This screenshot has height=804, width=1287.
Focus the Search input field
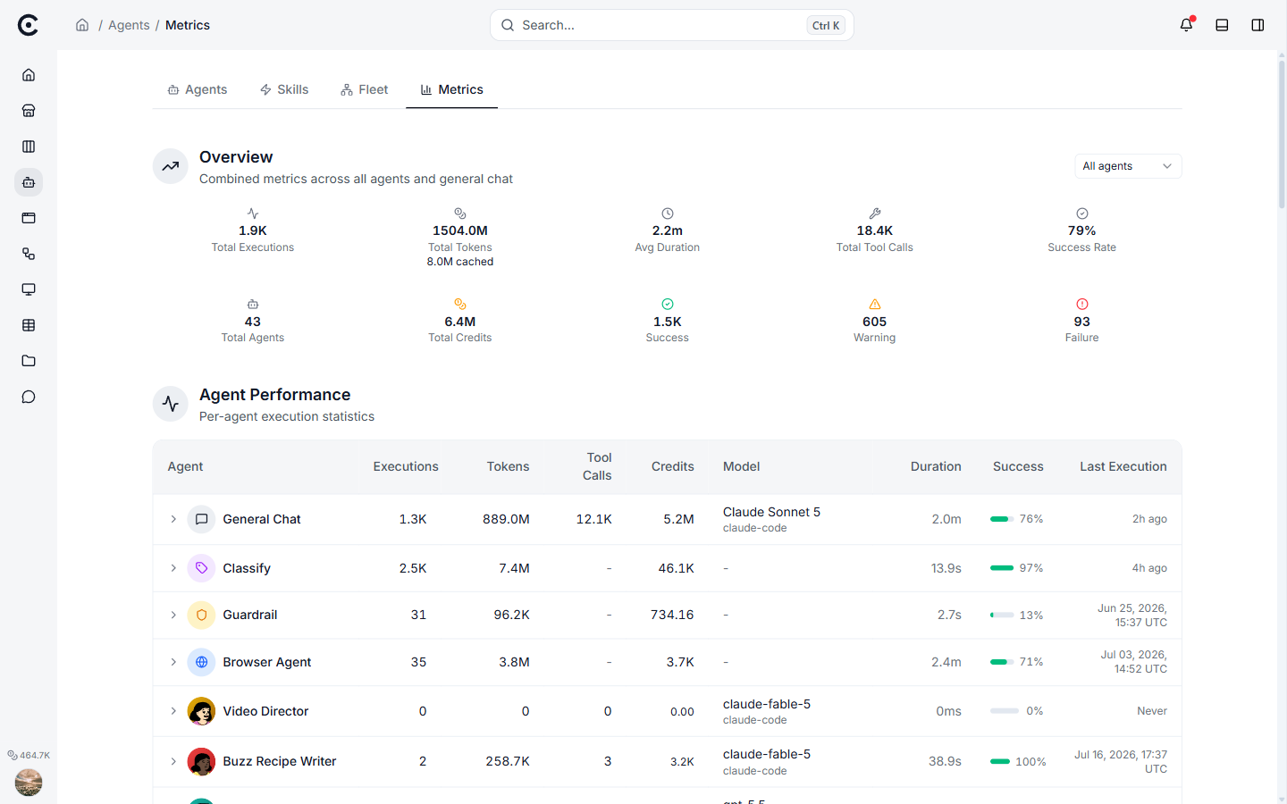pyautogui.click(x=672, y=25)
